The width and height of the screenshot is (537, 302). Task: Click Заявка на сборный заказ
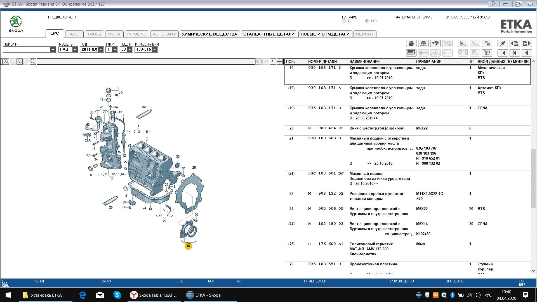[x=467, y=17]
